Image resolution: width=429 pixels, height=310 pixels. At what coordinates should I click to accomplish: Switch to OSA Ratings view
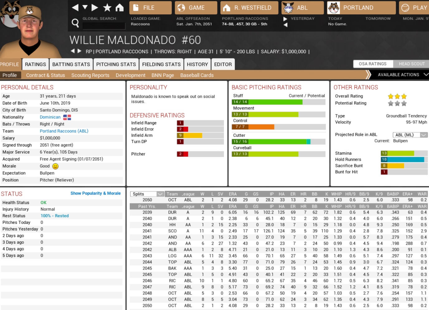click(x=372, y=64)
